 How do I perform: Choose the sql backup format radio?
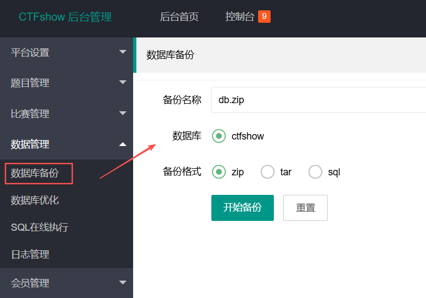pyautogui.click(x=315, y=172)
